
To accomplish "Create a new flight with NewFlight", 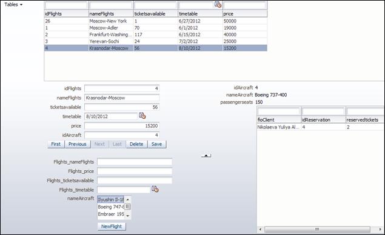I will coord(112,227).
